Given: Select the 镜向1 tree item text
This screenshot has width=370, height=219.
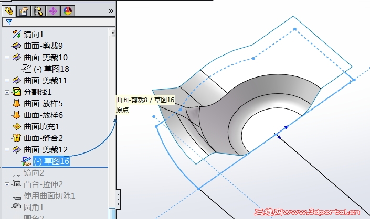Looking at the screenshot, I should click(x=34, y=35).
